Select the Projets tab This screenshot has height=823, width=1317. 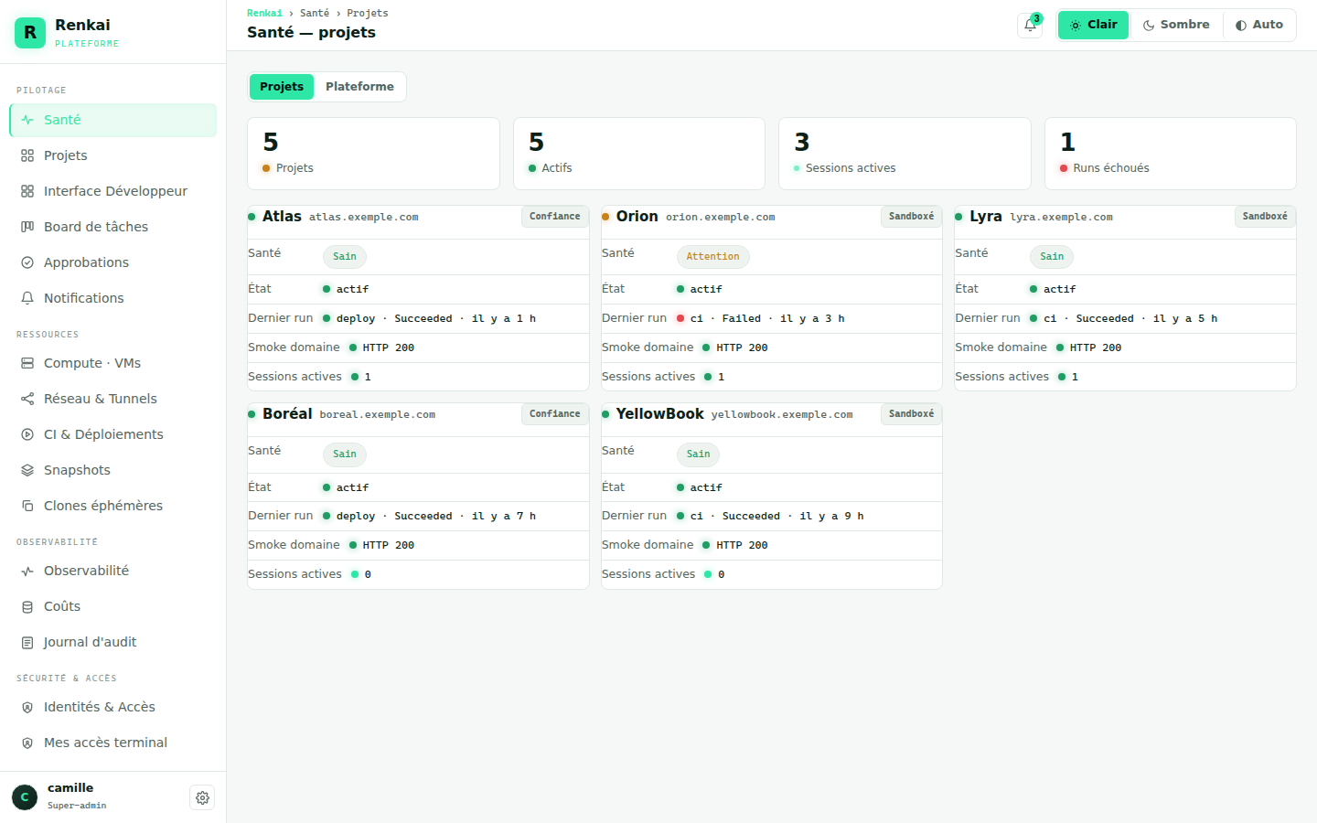282,87
